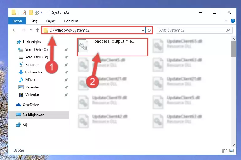This screenshot has width=241, height=160.
Task: Minimize the System32 window
Action: coord(201,12)
